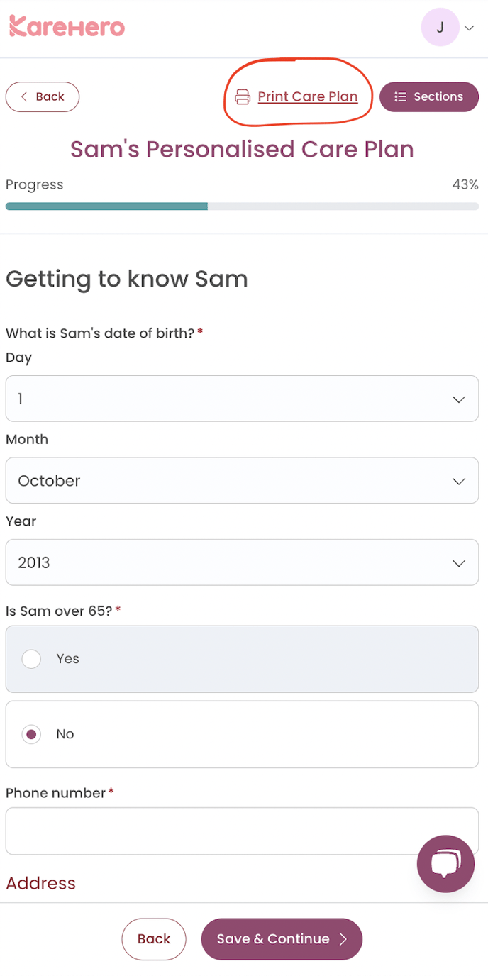
Task: Click Save & Continue
Action: click(x=282, y=939)
